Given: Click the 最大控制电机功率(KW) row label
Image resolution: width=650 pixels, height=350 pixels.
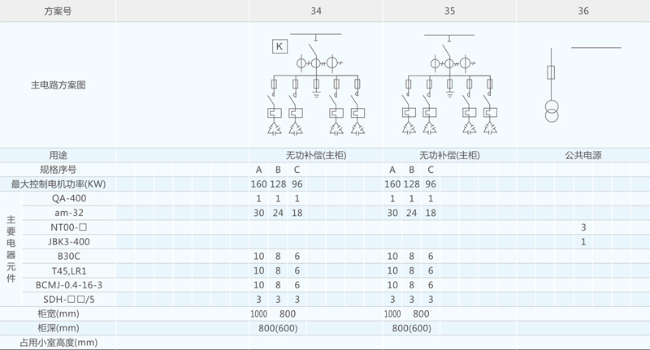Looking at the screenshot, I should click(58, 184).
